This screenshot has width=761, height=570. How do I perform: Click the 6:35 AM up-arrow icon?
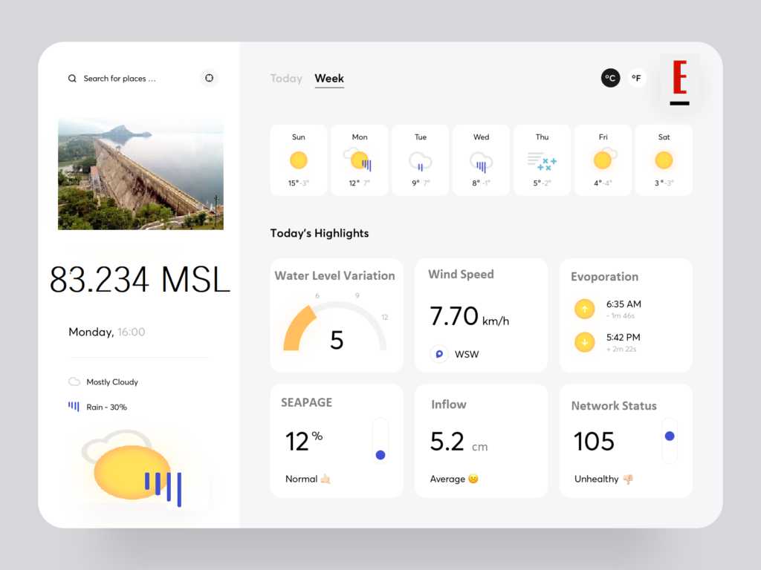[585, 309]
